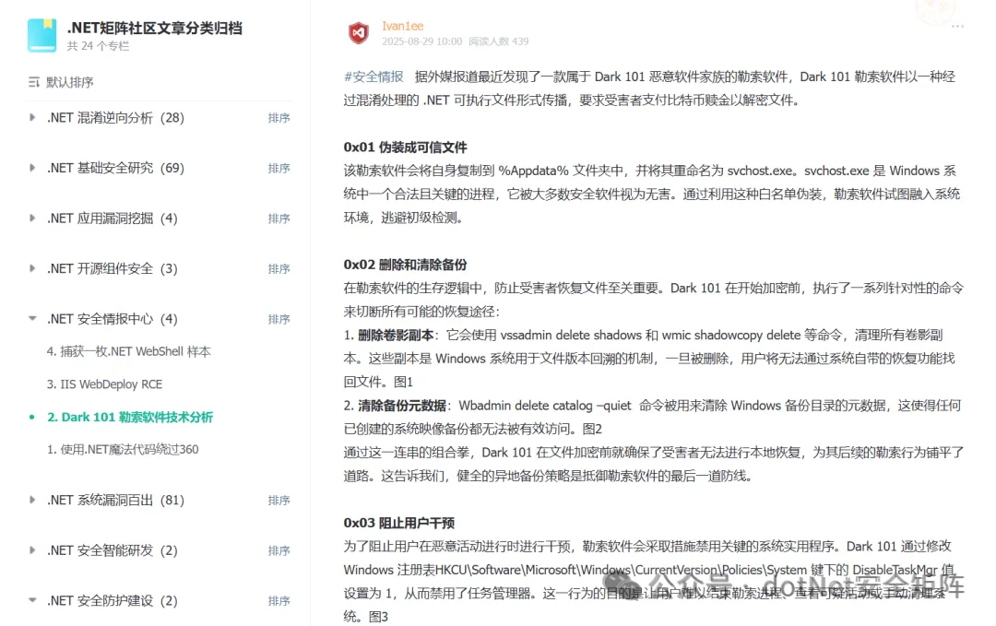Click the blue bookmark album icon
Image resolution: width=996 pixels, height=626 pixels.
point(41,35)
